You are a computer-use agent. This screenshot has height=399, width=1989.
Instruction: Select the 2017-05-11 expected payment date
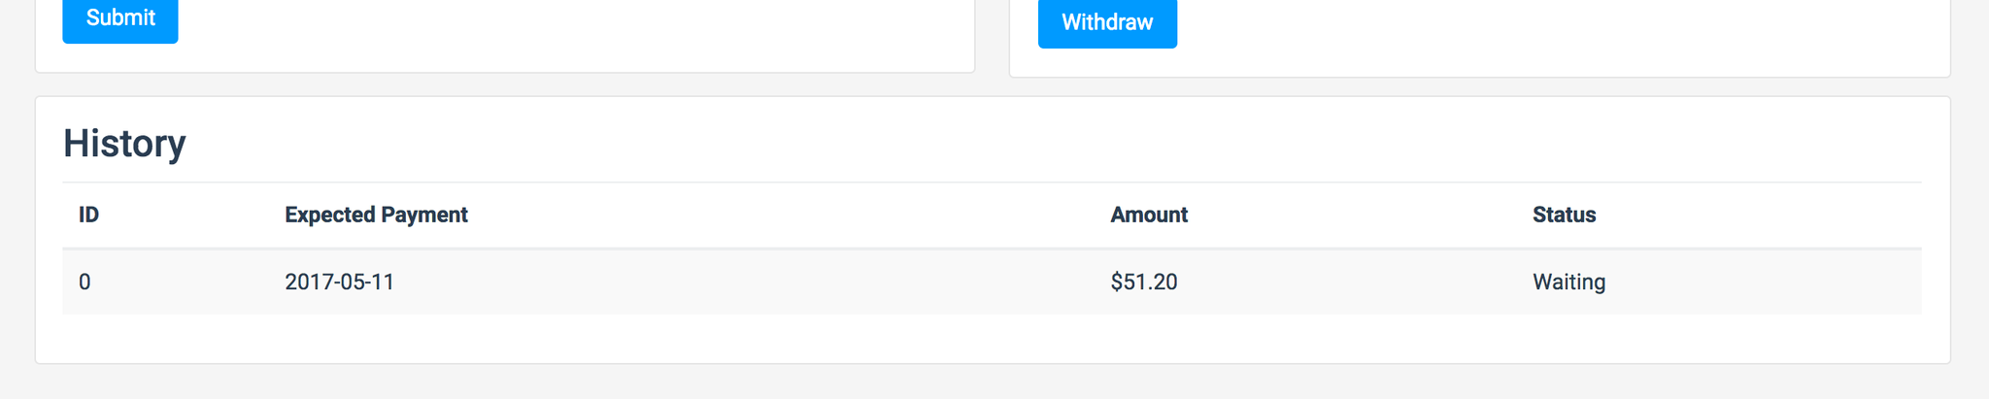coord(339,283)
